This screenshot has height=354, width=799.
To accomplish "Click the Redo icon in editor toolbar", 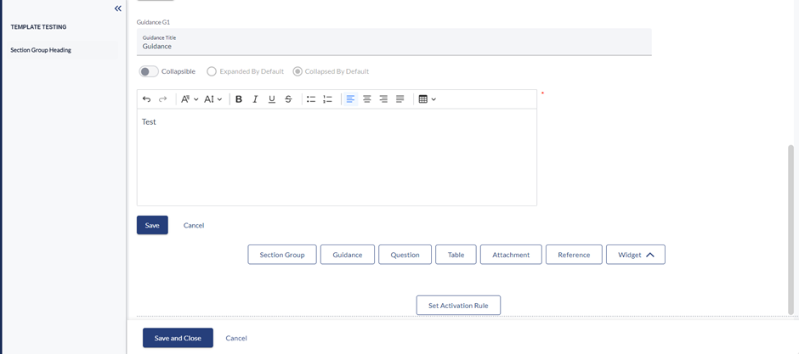I will click(x=163, y=99).
